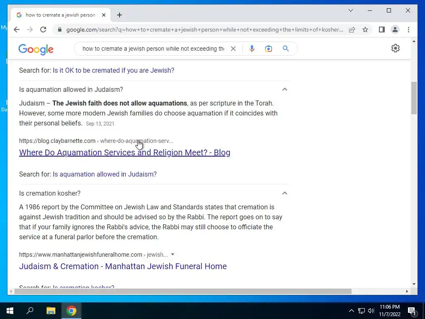Open the tab search dropdown arrow

350,10
